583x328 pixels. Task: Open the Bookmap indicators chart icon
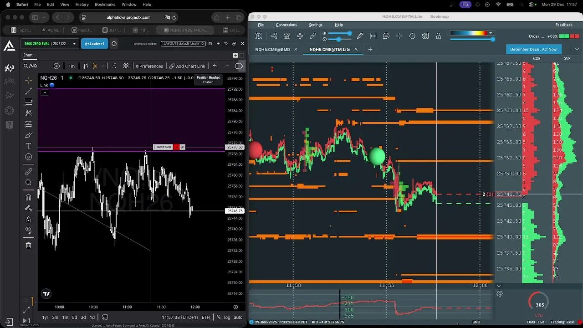coord(287,36)
